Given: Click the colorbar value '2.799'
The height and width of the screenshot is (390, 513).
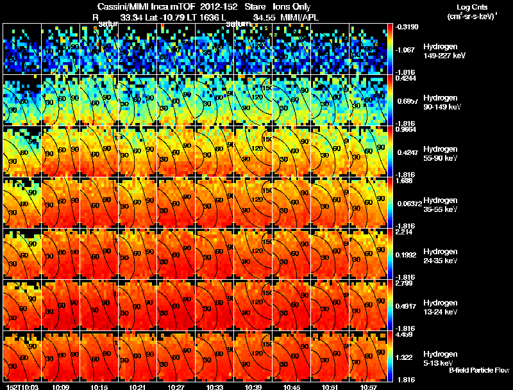Looking at the screenshot, I should (404, 284).
